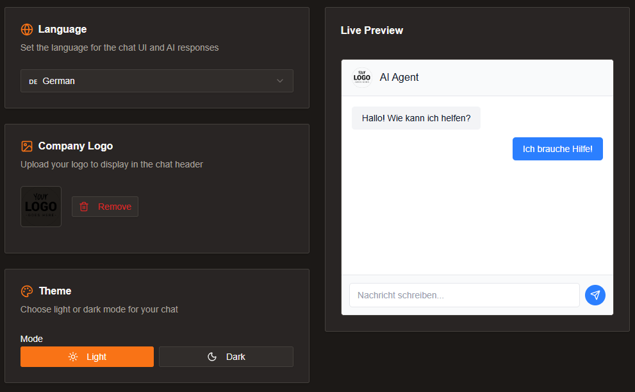Enable Dark theme mode
635x392 pixels.
[226, 357]
